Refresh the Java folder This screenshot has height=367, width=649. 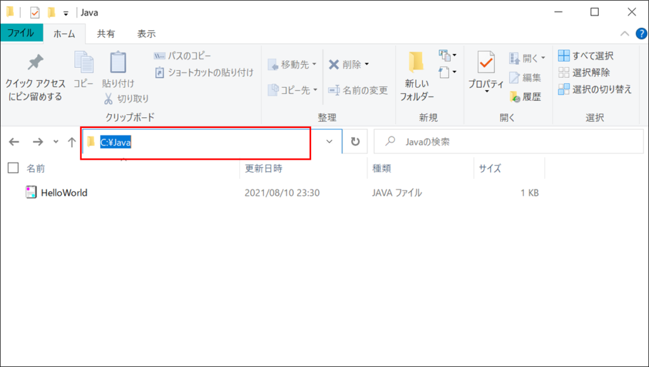[355, 141]
